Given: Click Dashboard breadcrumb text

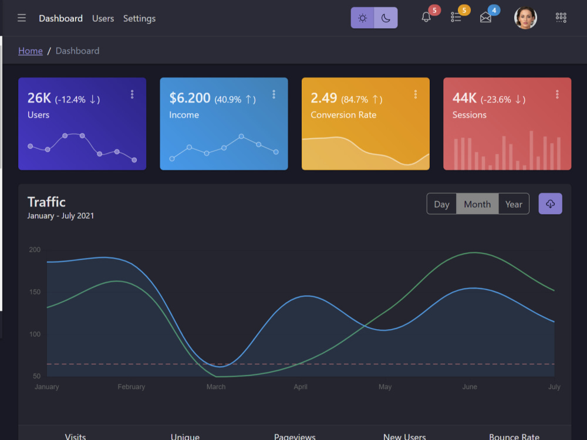Looking at the screenshot, I should pos(77,51).
